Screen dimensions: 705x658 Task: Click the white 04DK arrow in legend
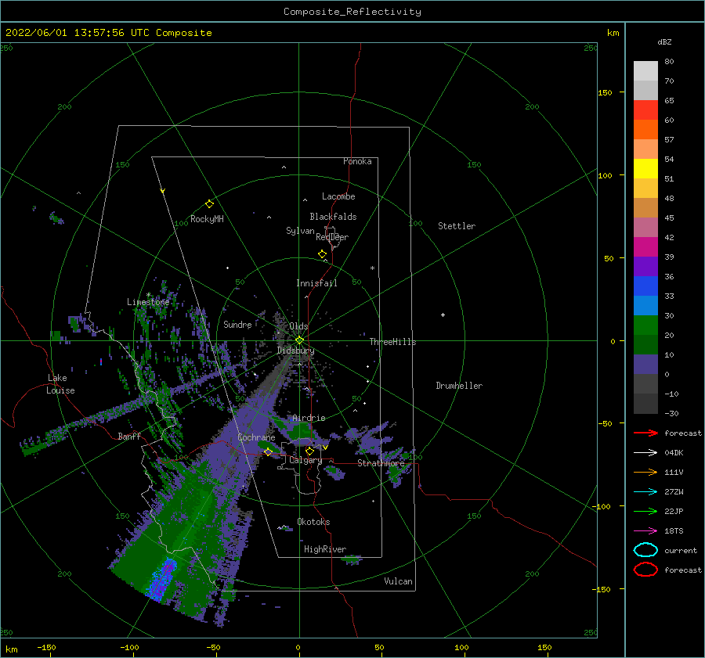(645, 453)
